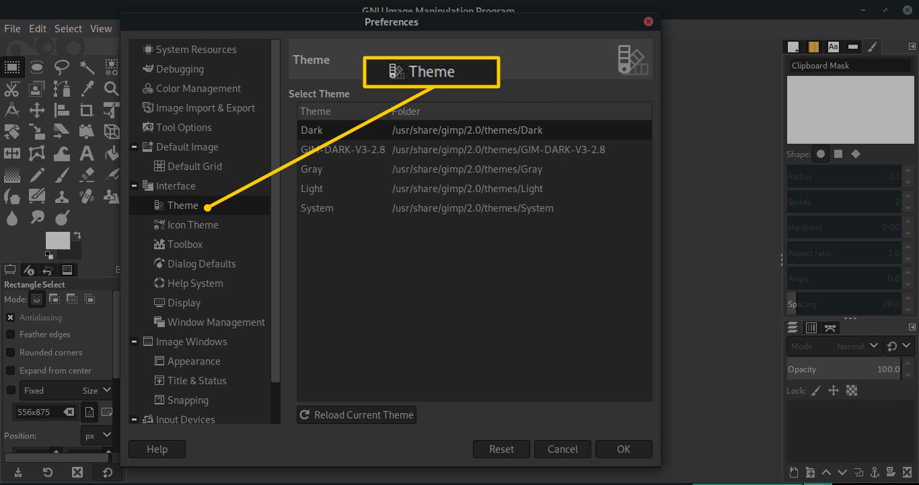
Task: Toggle the Antialiasing checkbox
Action: click(x=11, y=318)
